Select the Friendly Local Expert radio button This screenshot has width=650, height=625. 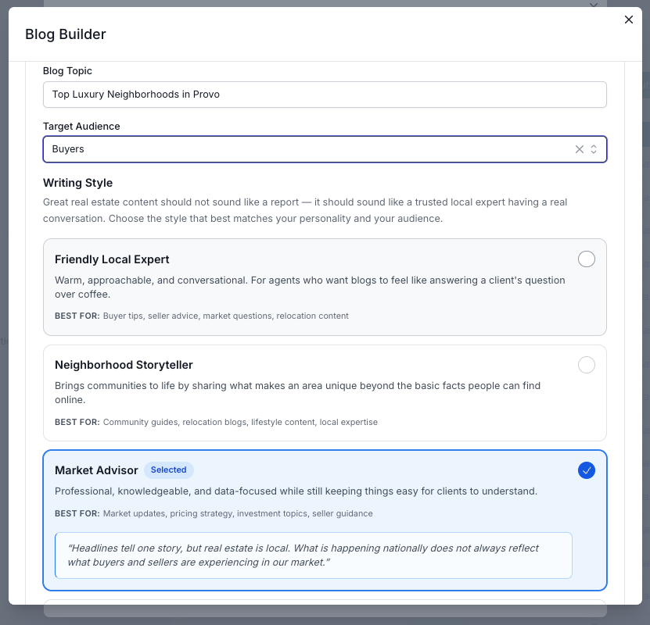(x=586, y=259)
